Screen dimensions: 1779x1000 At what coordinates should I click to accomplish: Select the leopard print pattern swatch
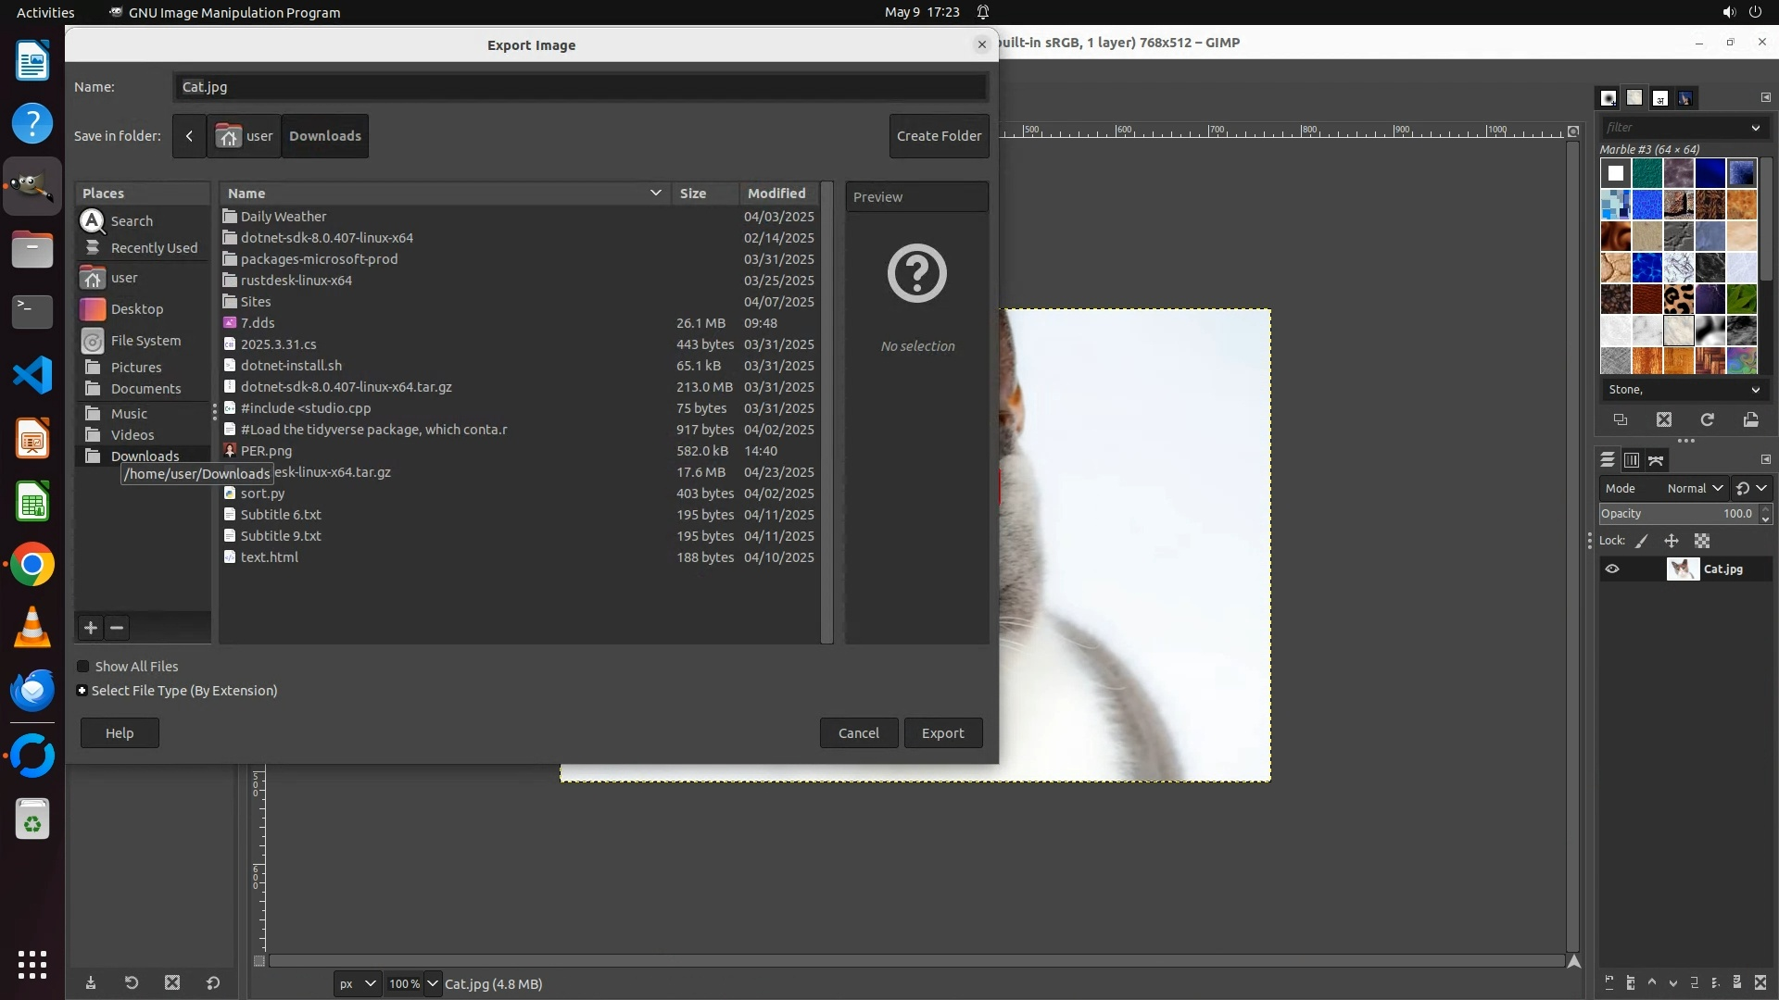click(1678, 299)
